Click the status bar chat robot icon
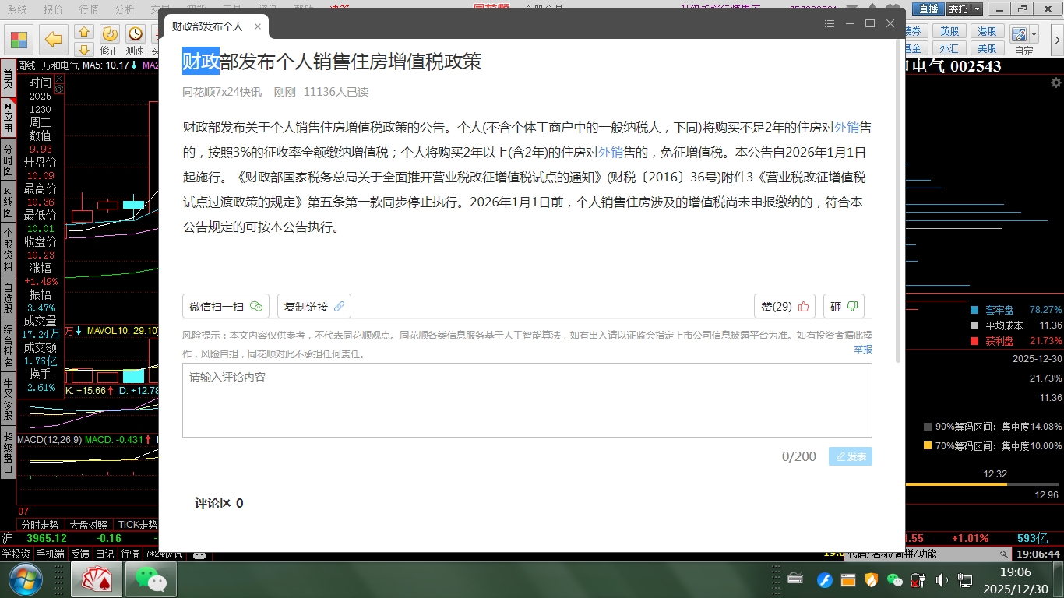 [199, 554]
